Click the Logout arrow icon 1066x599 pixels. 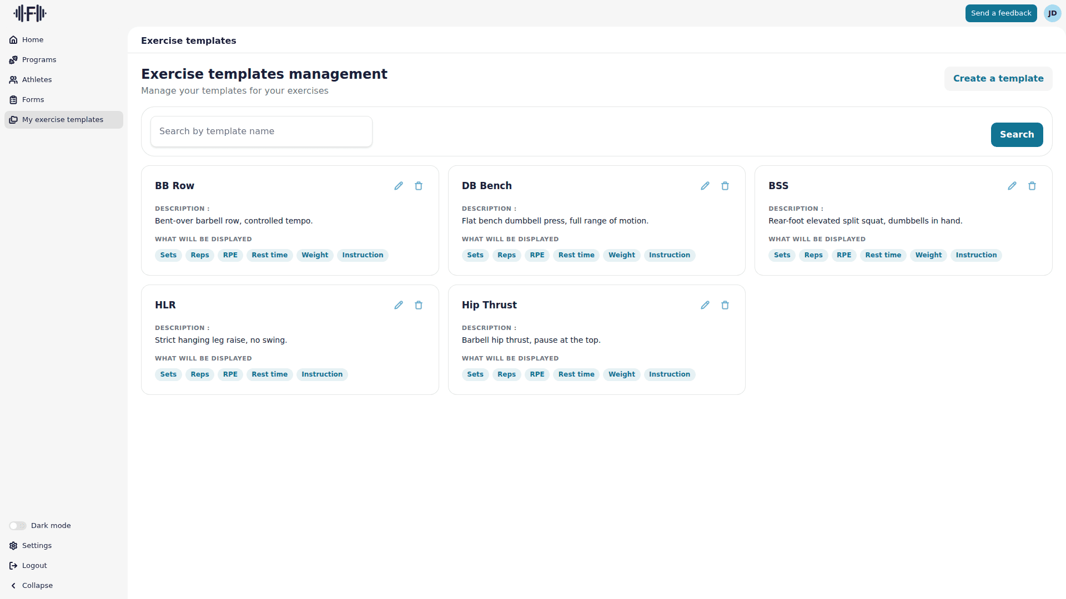13,566
